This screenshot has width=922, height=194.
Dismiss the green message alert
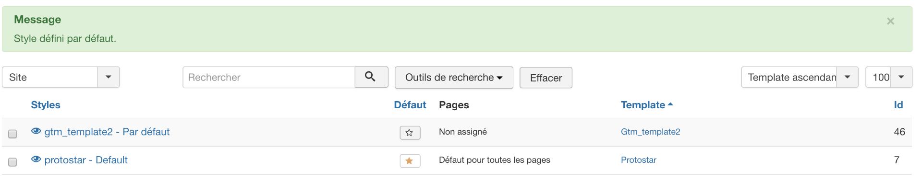(x=890, y=21)
